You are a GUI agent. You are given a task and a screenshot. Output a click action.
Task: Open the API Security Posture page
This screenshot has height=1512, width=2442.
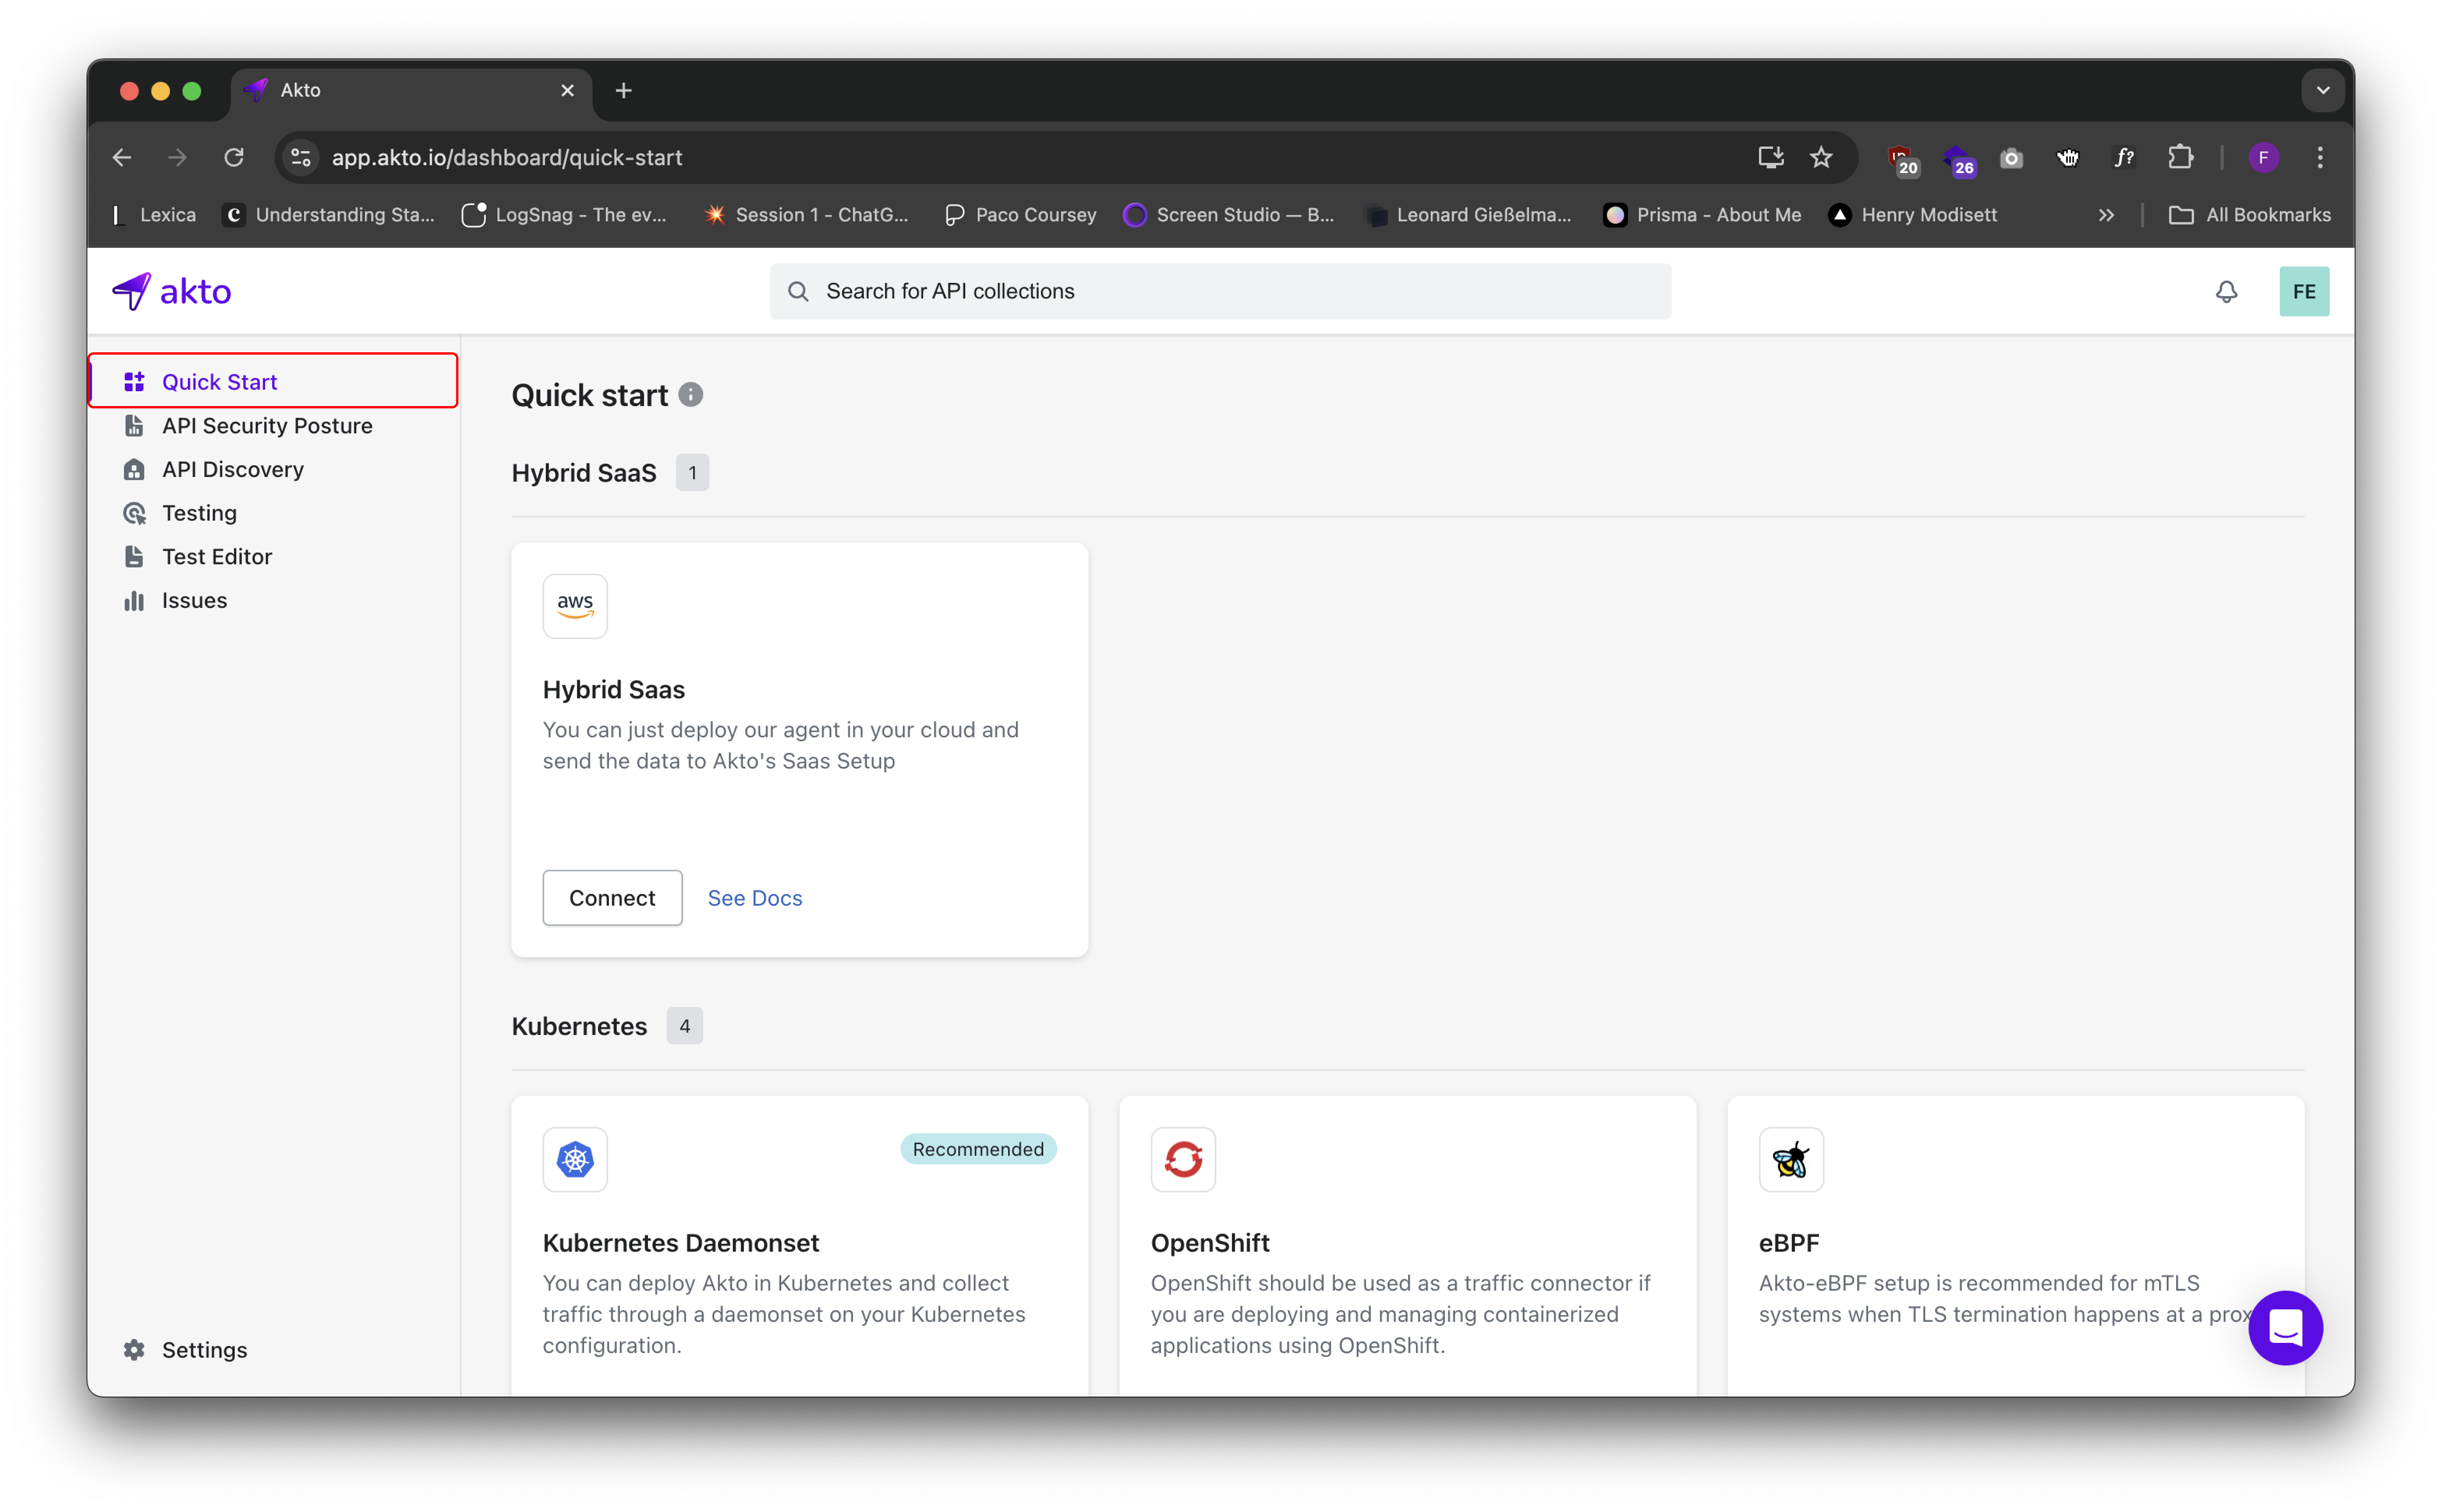click(x=267, y=426)
